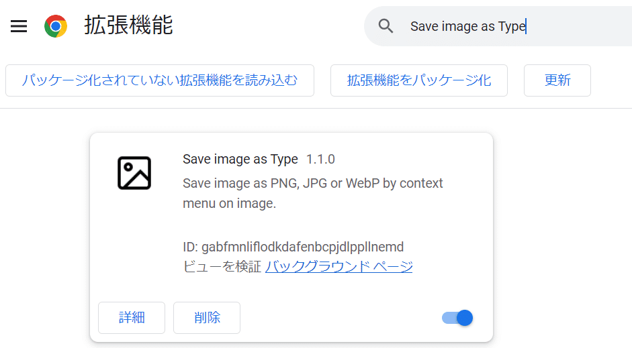The width and height of the screenshot is (632, 348).
Task: Click 拡張機能をパッケージ化 button
Action: point(419,80)
